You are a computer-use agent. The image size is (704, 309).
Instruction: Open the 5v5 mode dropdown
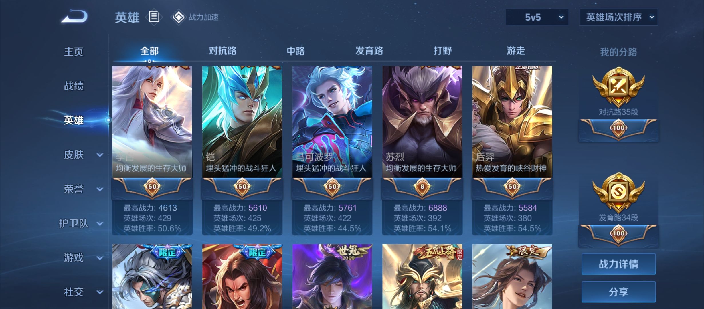537,17
